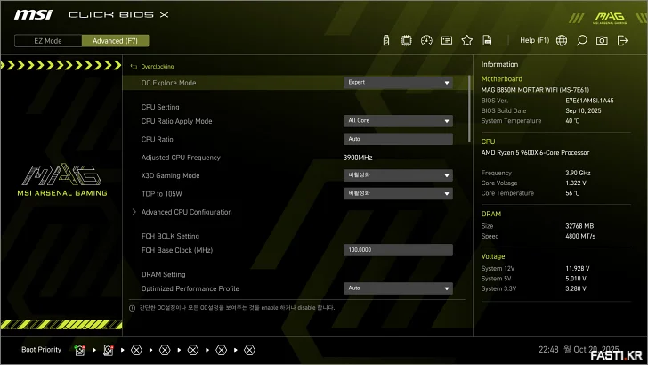Select the Advanced (F7) tab
Image resolution: width=648 pixels, height=365 pixels.
116,41
